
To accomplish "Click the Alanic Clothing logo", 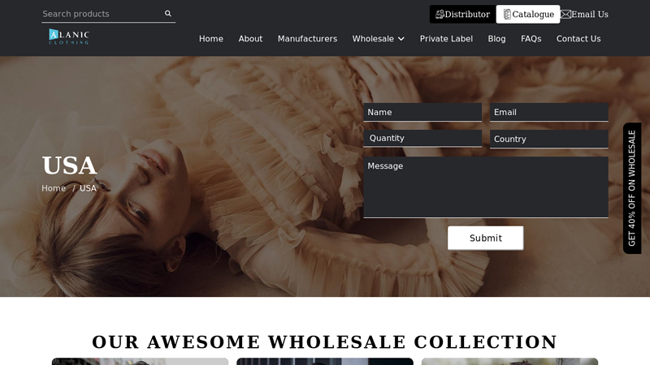I will [69, 36].
